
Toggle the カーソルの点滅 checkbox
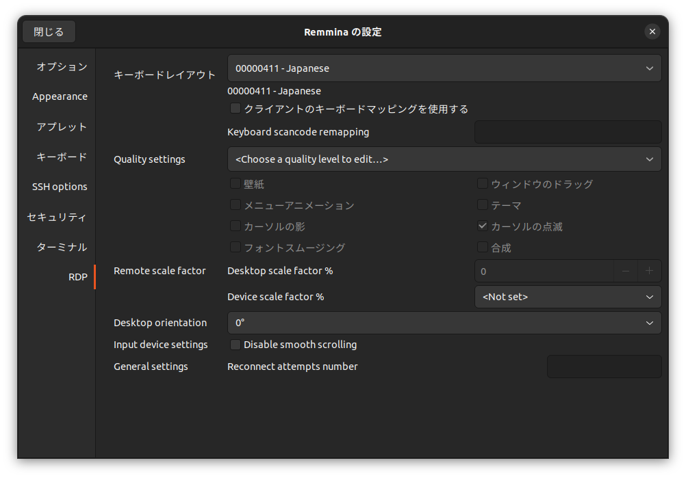(483, 226)
